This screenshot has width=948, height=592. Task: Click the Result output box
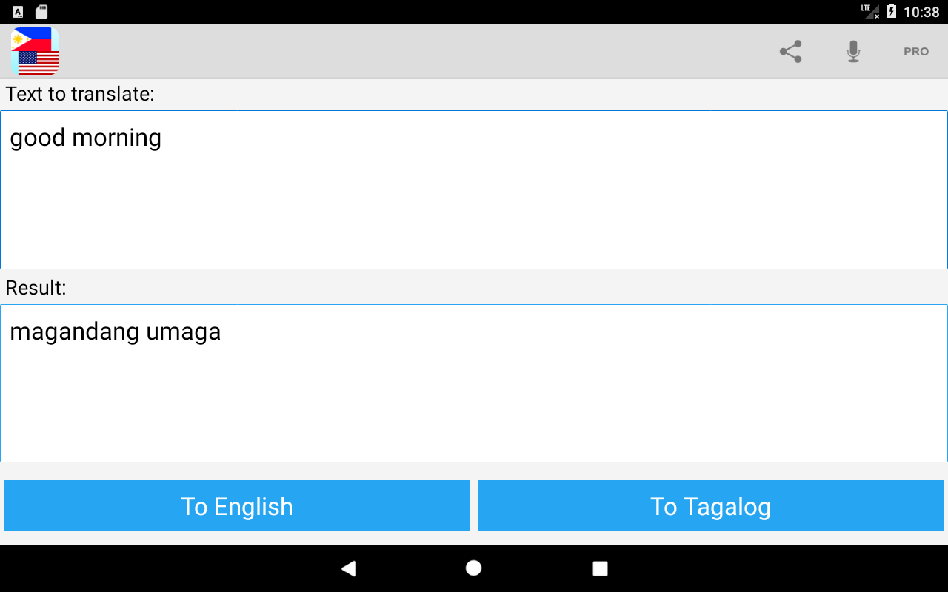coord(474,383)
